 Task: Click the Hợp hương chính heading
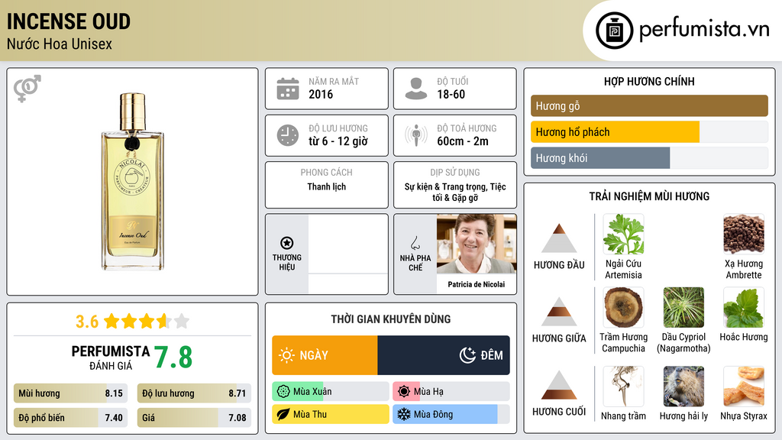click(649, 81)
